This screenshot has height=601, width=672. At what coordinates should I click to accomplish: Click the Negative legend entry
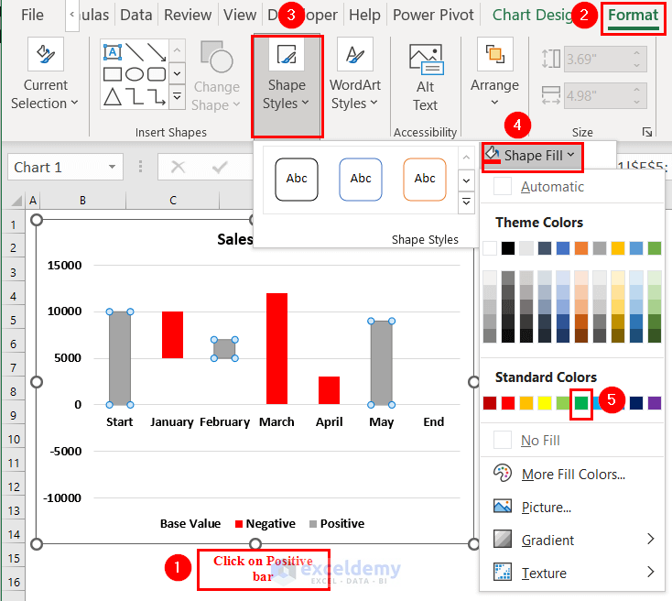266,523
